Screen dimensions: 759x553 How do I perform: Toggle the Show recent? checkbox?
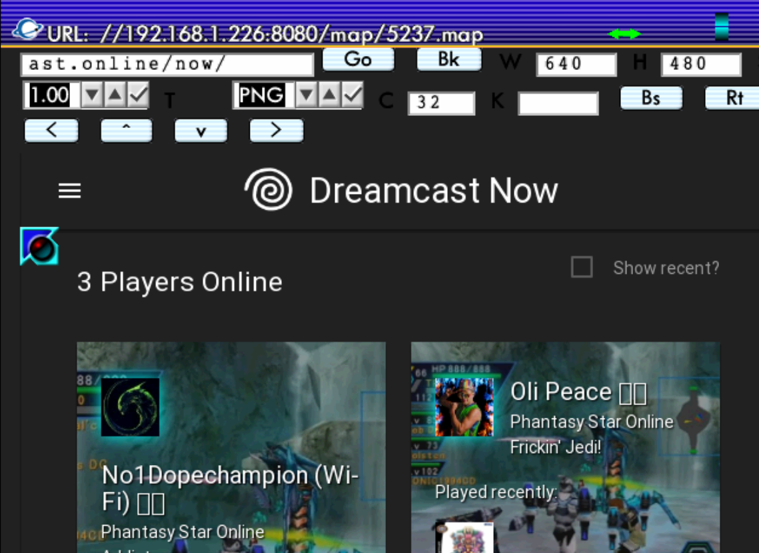(x=582, y=267)
